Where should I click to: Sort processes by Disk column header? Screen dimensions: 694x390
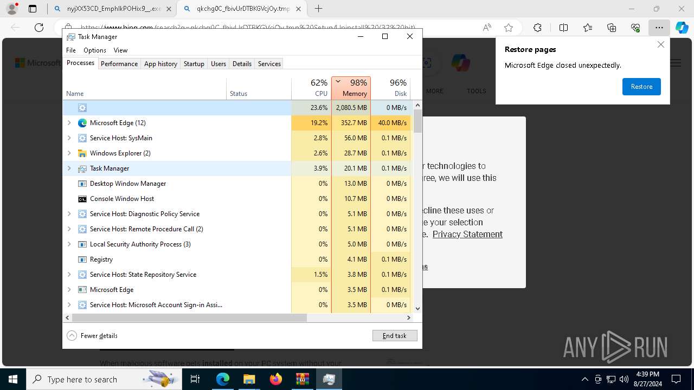pos(391,88)
